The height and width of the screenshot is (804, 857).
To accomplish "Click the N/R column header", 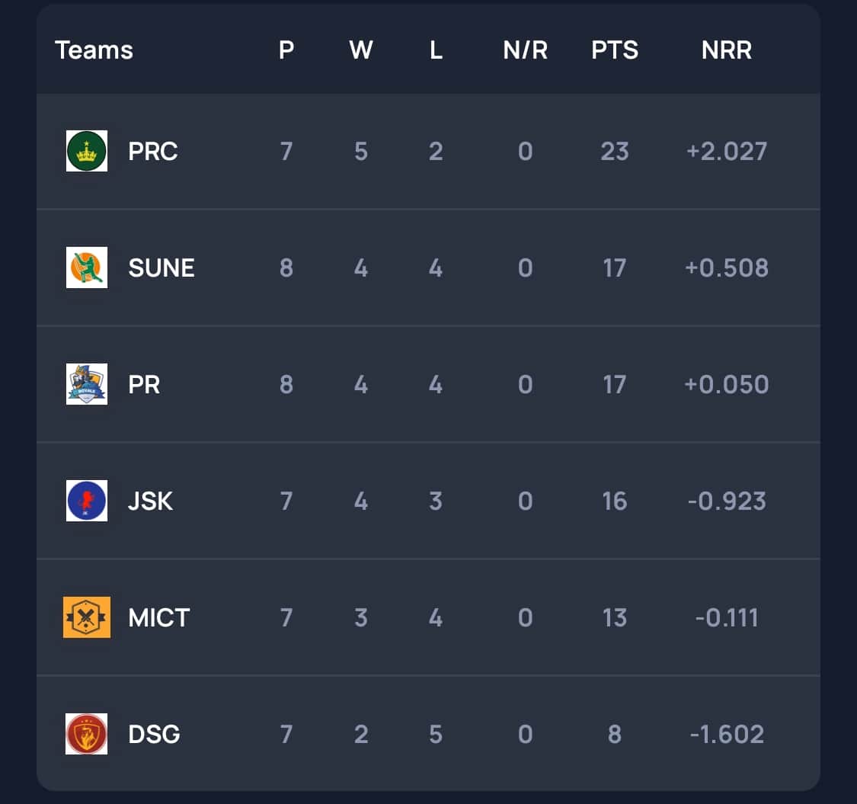I will 526,50.
